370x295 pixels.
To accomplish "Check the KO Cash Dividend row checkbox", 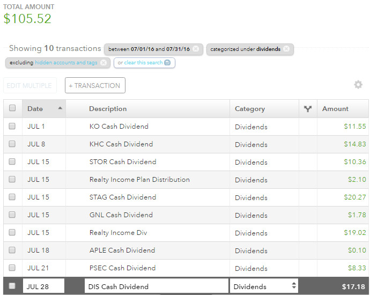I will 12,127.
